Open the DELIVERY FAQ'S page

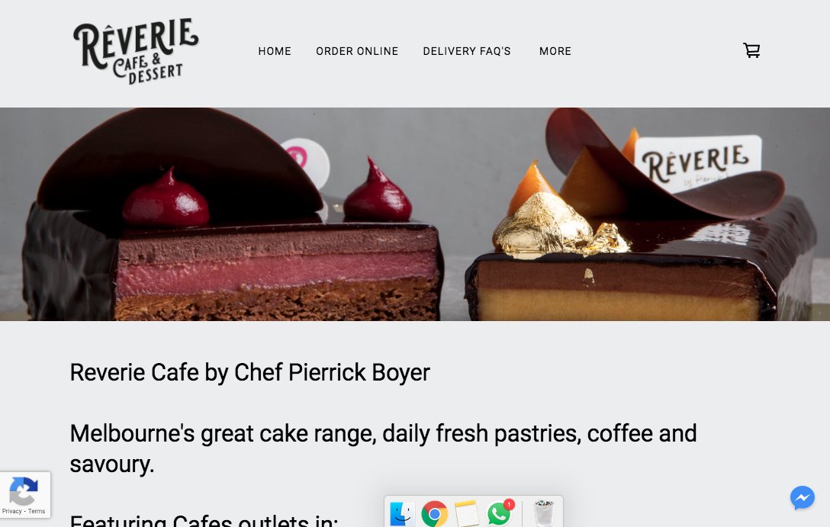(x=467, y=51)
